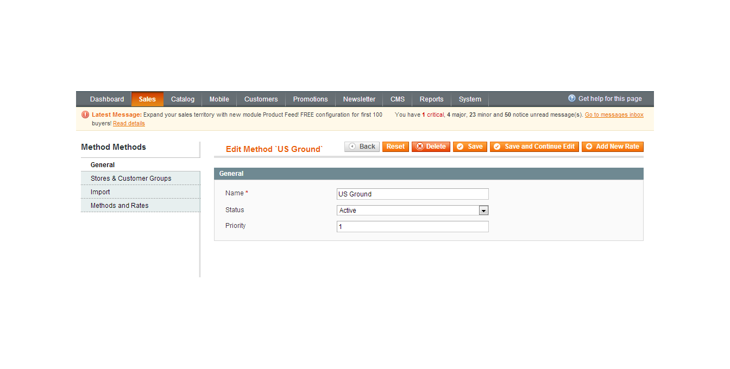The width and height of the screenshot is (730, 369).
Task: Click Save and Continue Edit
Action: (x=534, y=147)
